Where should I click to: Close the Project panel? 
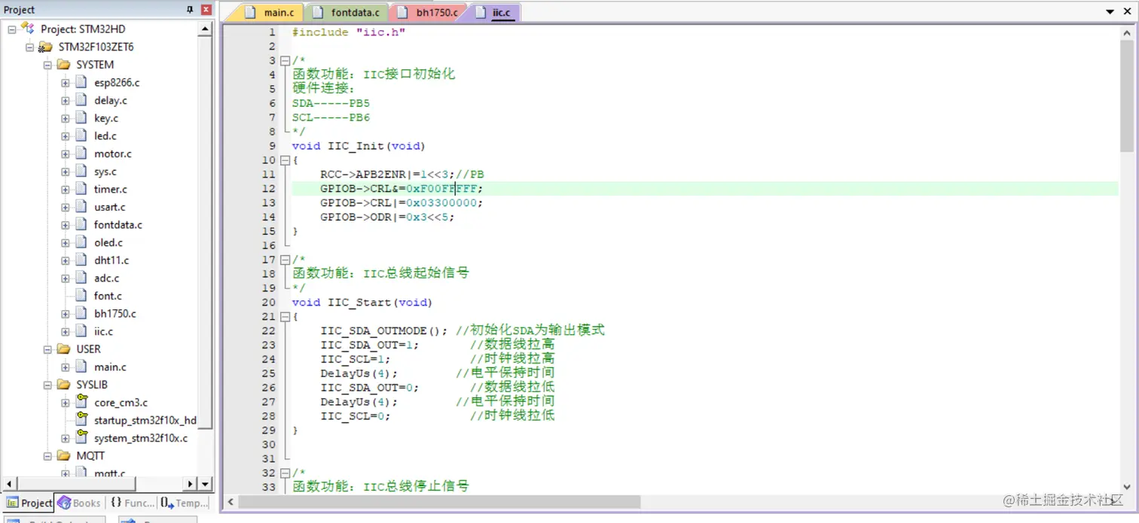click(205, 9)
